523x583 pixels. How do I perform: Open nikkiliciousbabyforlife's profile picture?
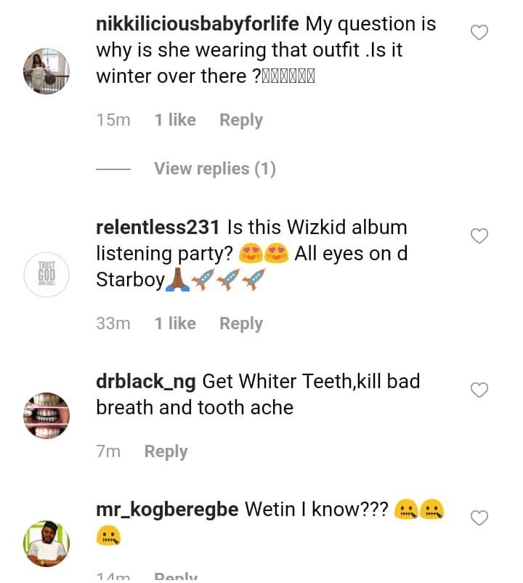pyautogui.click(x=46, y=71)
